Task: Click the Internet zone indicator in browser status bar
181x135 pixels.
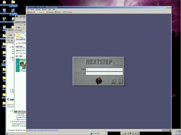Action: click(x=95, y=133)
